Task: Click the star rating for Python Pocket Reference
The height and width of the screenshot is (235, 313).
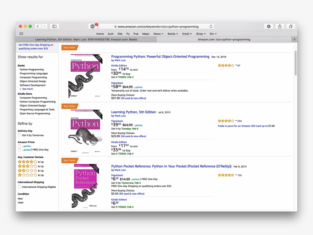Action: point(226,175)
